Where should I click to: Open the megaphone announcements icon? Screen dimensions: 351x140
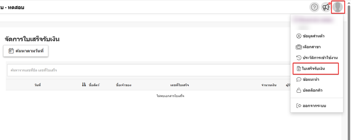pos(326,7)
